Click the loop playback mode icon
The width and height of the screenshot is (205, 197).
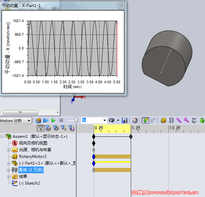click(x=112, y=120)
